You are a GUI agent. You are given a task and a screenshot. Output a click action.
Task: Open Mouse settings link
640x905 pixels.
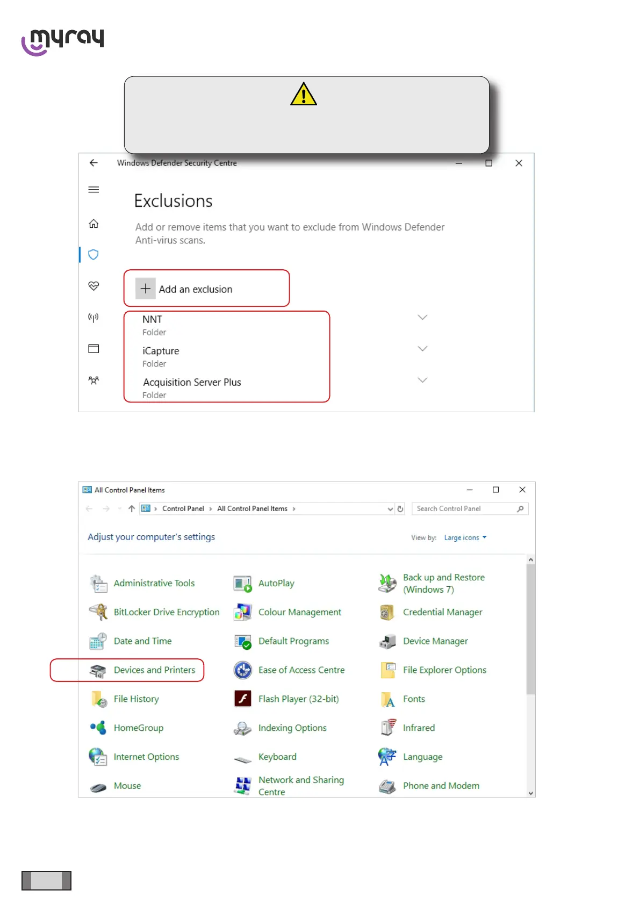coord(127,786)
